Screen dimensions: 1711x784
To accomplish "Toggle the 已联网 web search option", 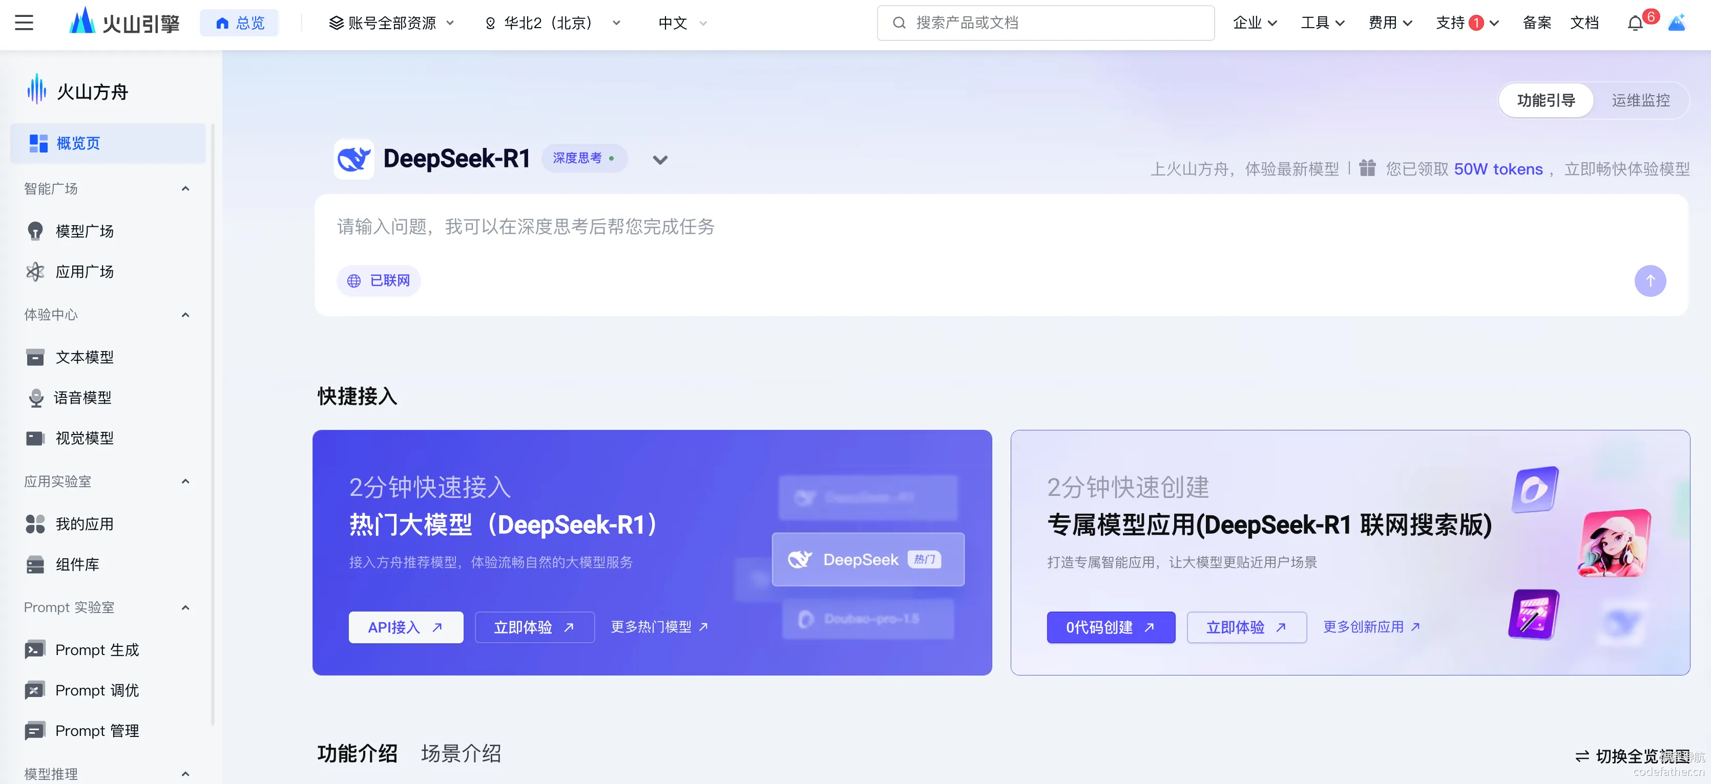I will tap(379, 280).
